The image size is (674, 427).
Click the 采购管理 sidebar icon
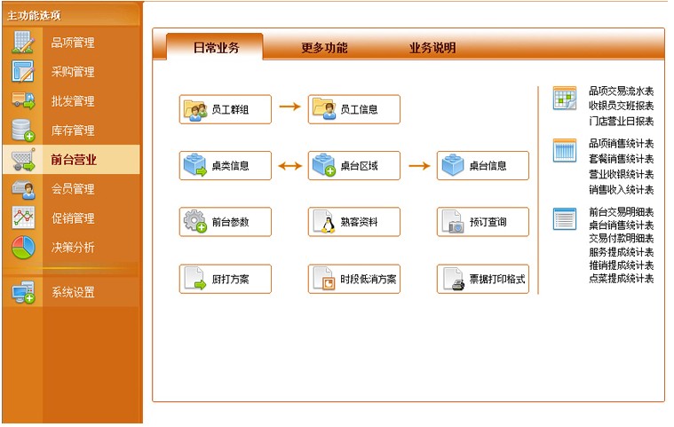pyautogui.click(x=23, y=71)
